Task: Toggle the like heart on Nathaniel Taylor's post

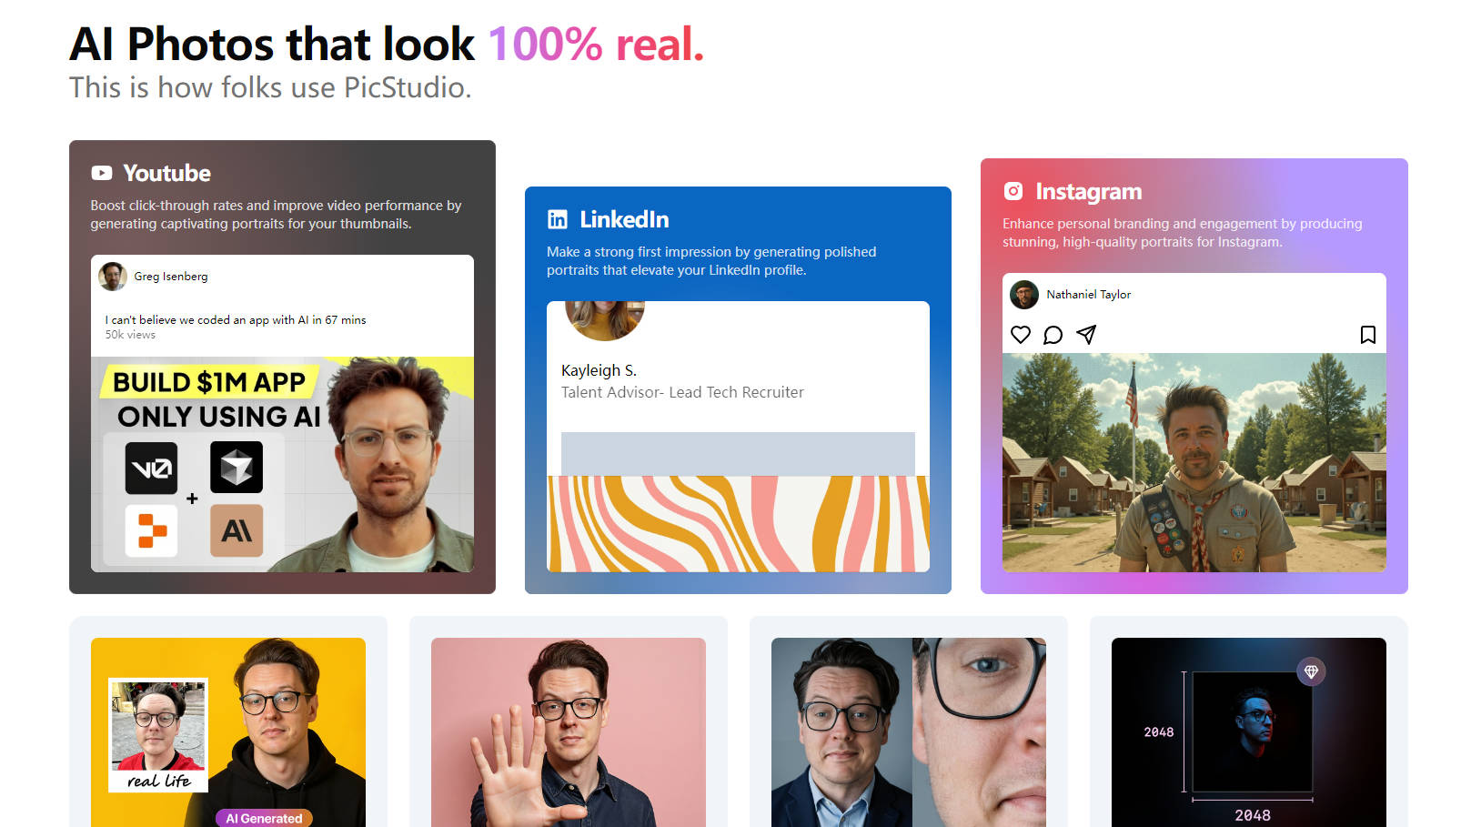Action: tap(1020, 335)
